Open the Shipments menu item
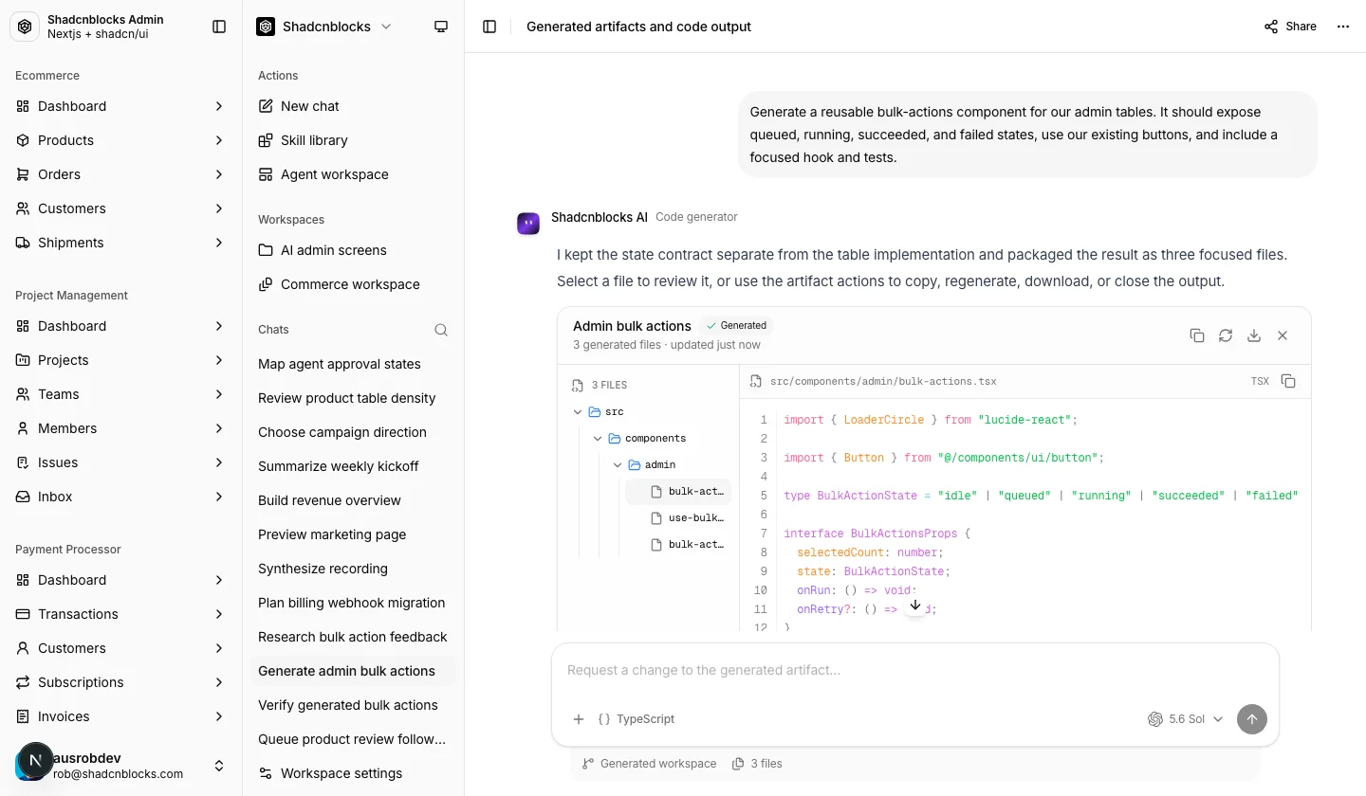This screenshot has height=796, width=1366. (121, 243)
